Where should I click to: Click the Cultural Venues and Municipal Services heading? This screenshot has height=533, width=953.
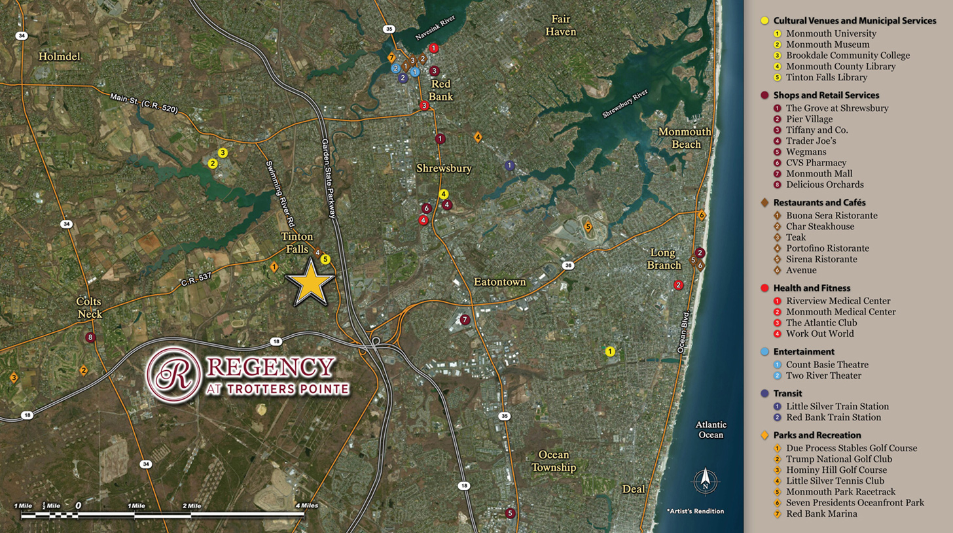854,21
